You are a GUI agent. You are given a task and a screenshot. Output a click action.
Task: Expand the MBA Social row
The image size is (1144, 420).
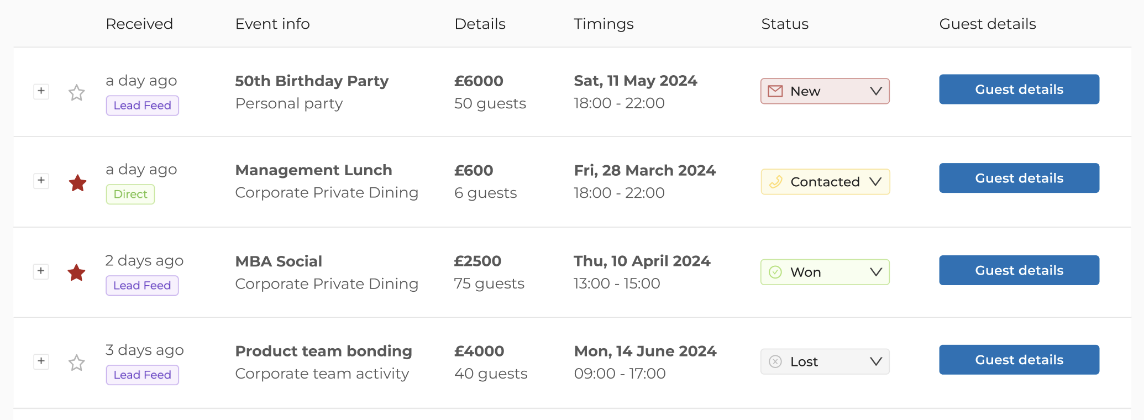[41, 271]
